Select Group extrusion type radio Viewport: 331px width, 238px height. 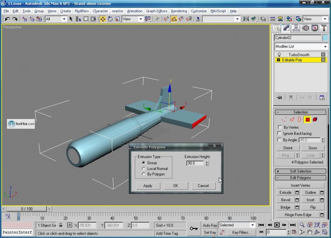[x=144, y=163]
